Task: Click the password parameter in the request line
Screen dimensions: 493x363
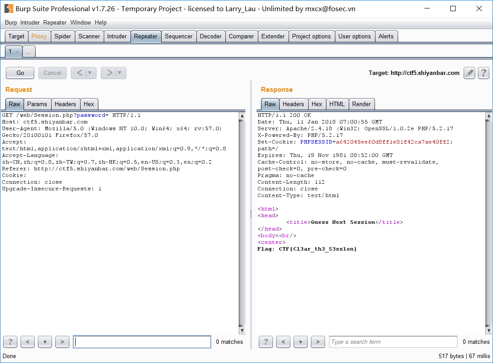Action: coord(91,115)
